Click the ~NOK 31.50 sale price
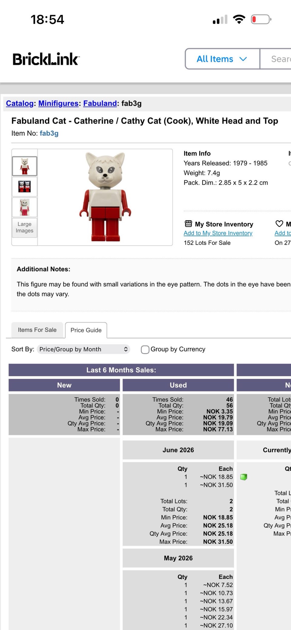Viewport: 291px width, 630px height. (216, 485)
